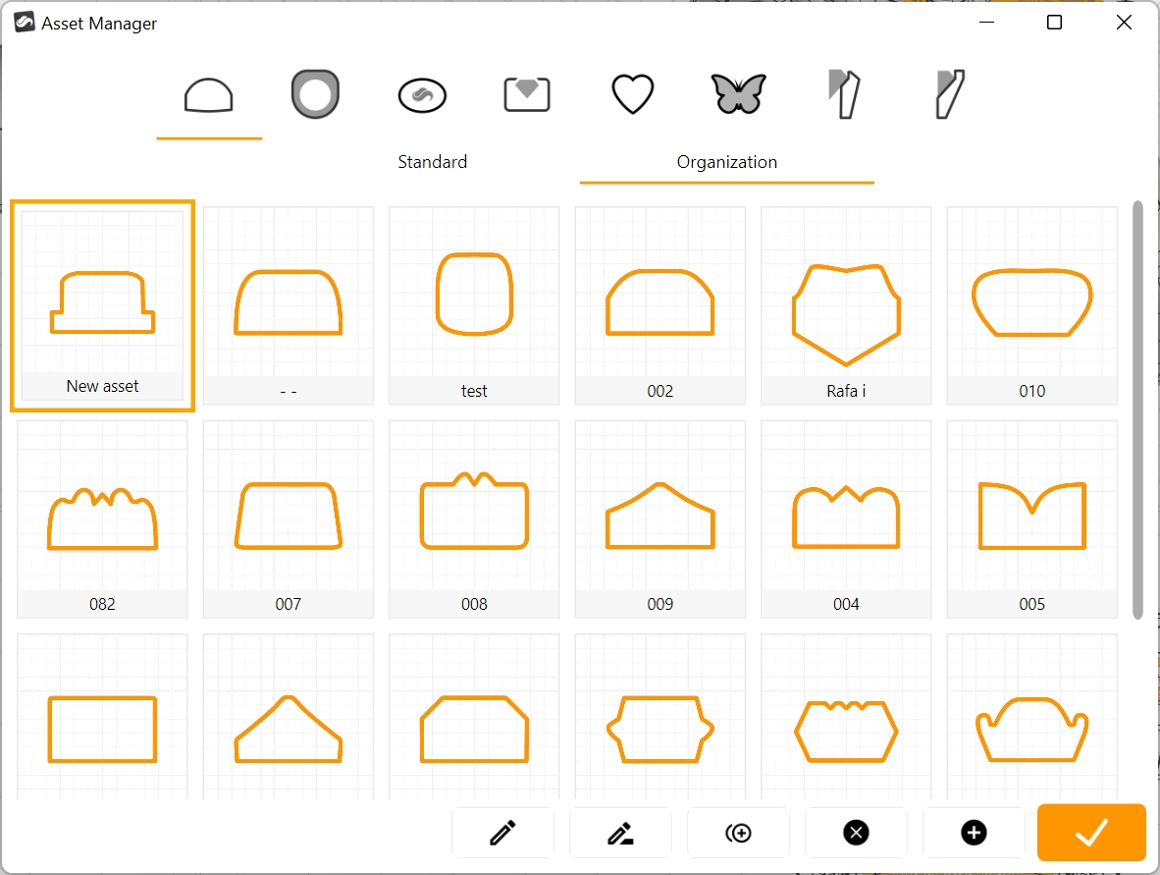Add new asset with plus icon
This screenshot has height=875, width=1160.
point(974,833)
